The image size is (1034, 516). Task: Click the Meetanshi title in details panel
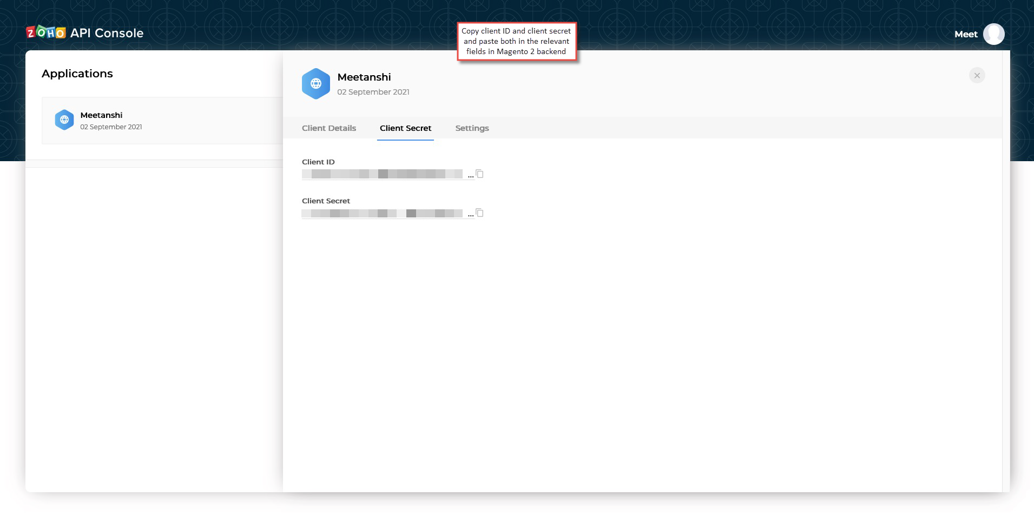click(x=364, y=77)
